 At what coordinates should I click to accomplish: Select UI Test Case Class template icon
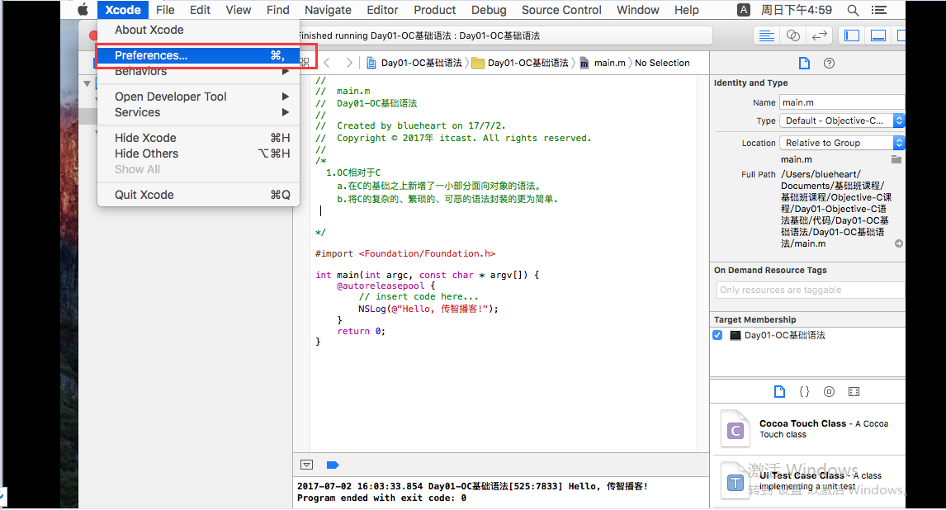(x=735, y=481)
